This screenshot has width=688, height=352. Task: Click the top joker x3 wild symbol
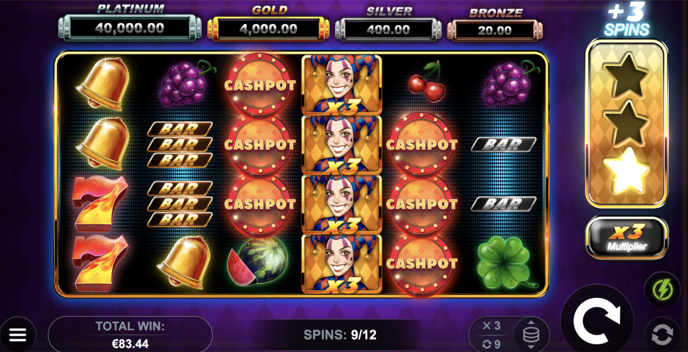tap(342, 85)
